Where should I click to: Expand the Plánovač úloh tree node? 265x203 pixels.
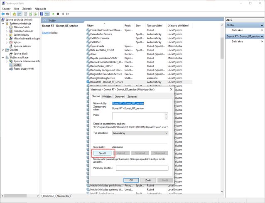[7, 27]
